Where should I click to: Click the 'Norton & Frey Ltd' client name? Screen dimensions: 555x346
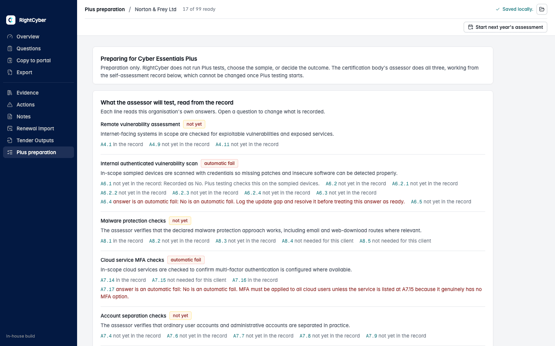155,9
